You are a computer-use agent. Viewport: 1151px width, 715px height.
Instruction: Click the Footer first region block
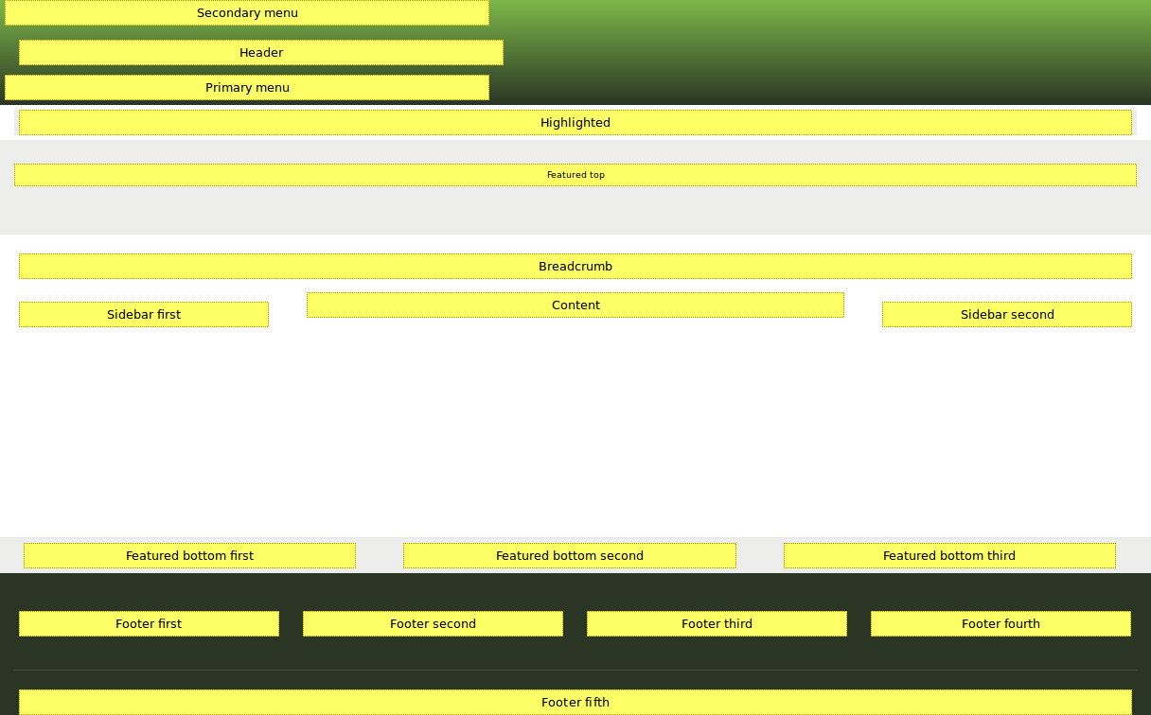[x=149, y=624]
